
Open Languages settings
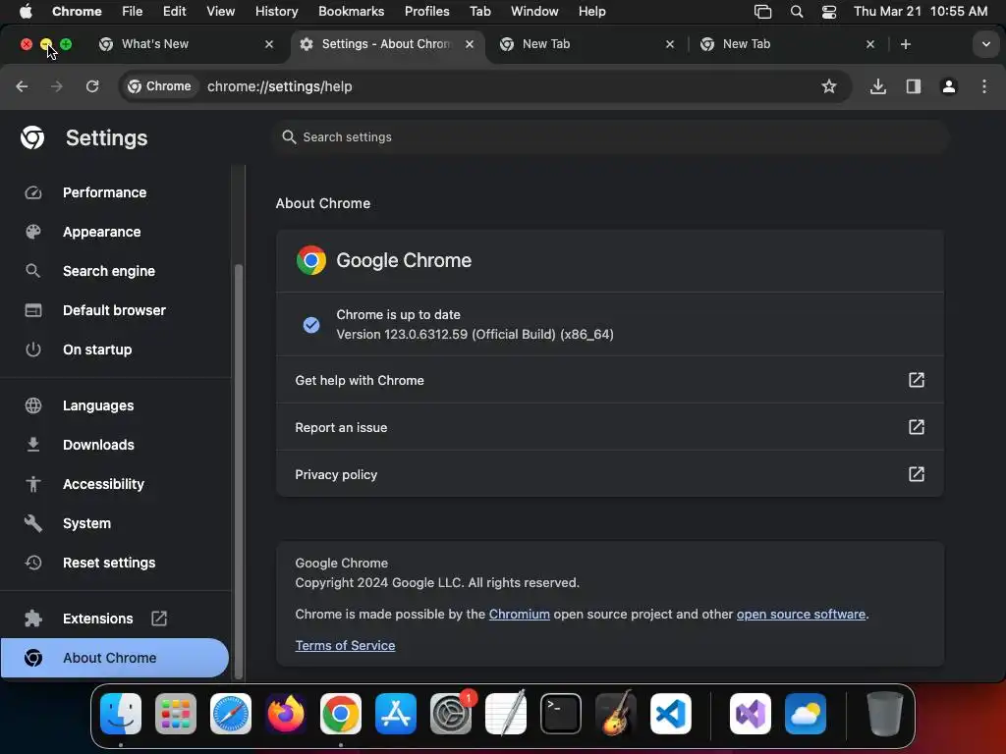pyautogui.click(x=98, y=405)
